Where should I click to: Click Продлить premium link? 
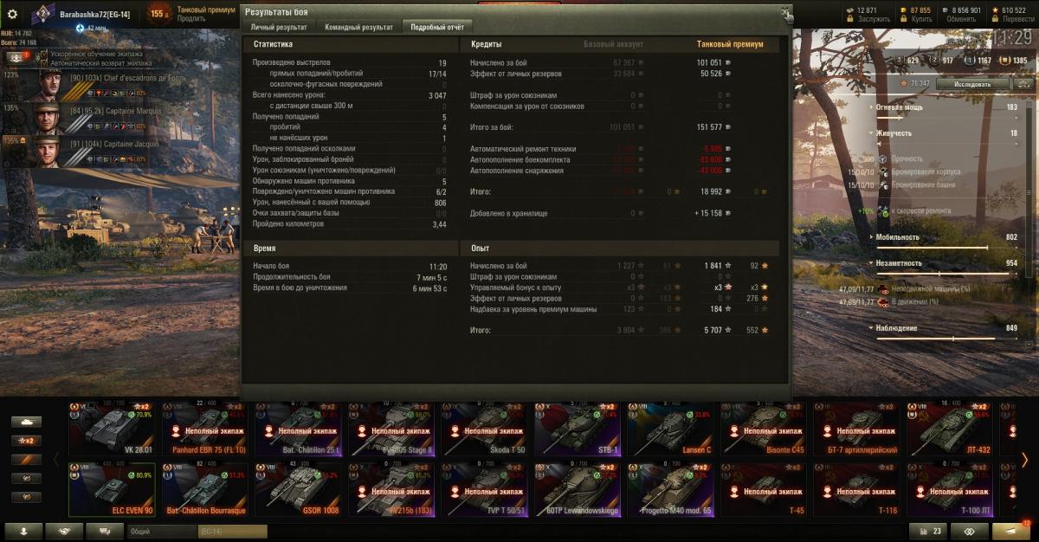(x=191, y=18)
